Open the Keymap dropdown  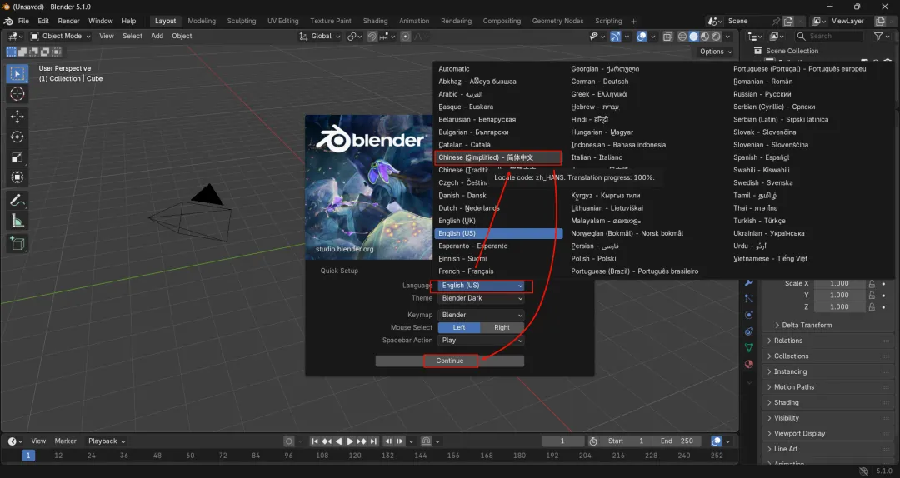click(x=481, y=315)
